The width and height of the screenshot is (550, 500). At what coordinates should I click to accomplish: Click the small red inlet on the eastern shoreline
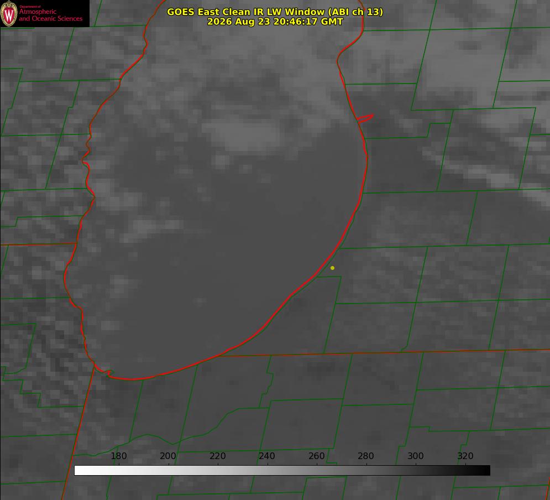tap(365, 118)
